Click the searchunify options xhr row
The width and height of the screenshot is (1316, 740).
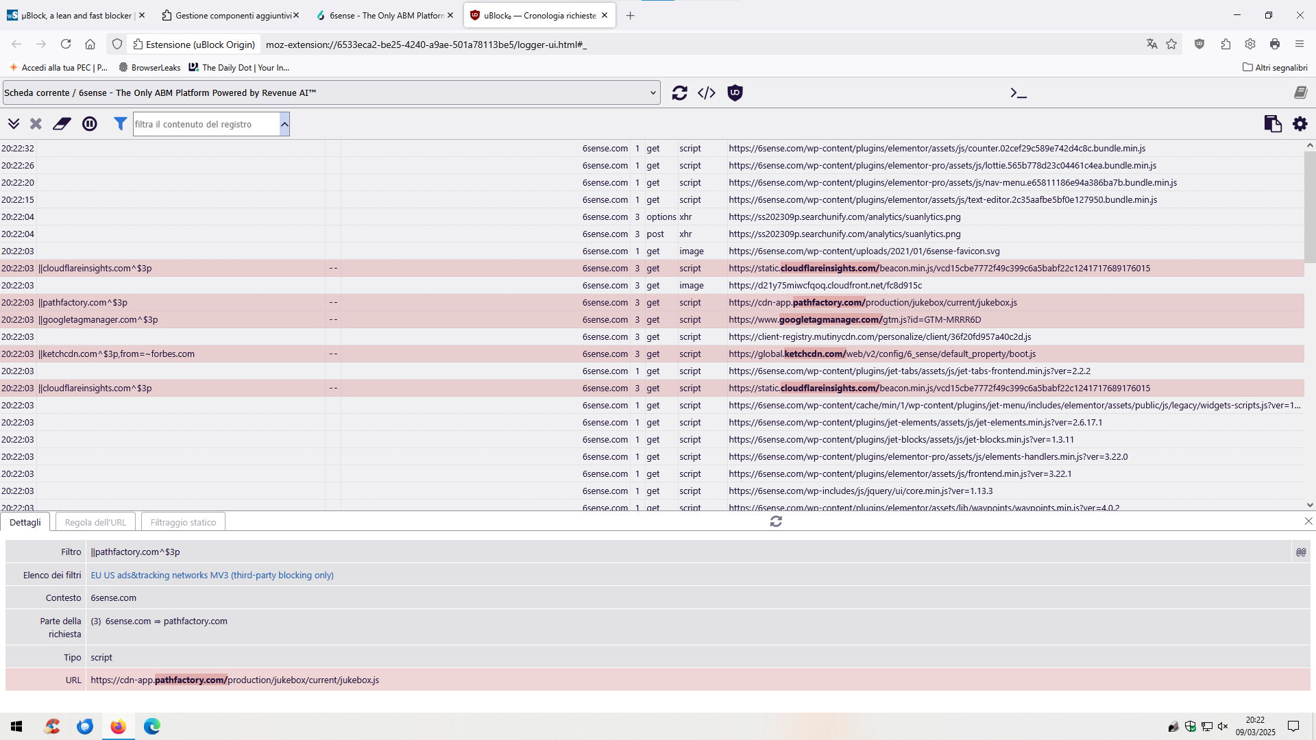click(652, 217)
